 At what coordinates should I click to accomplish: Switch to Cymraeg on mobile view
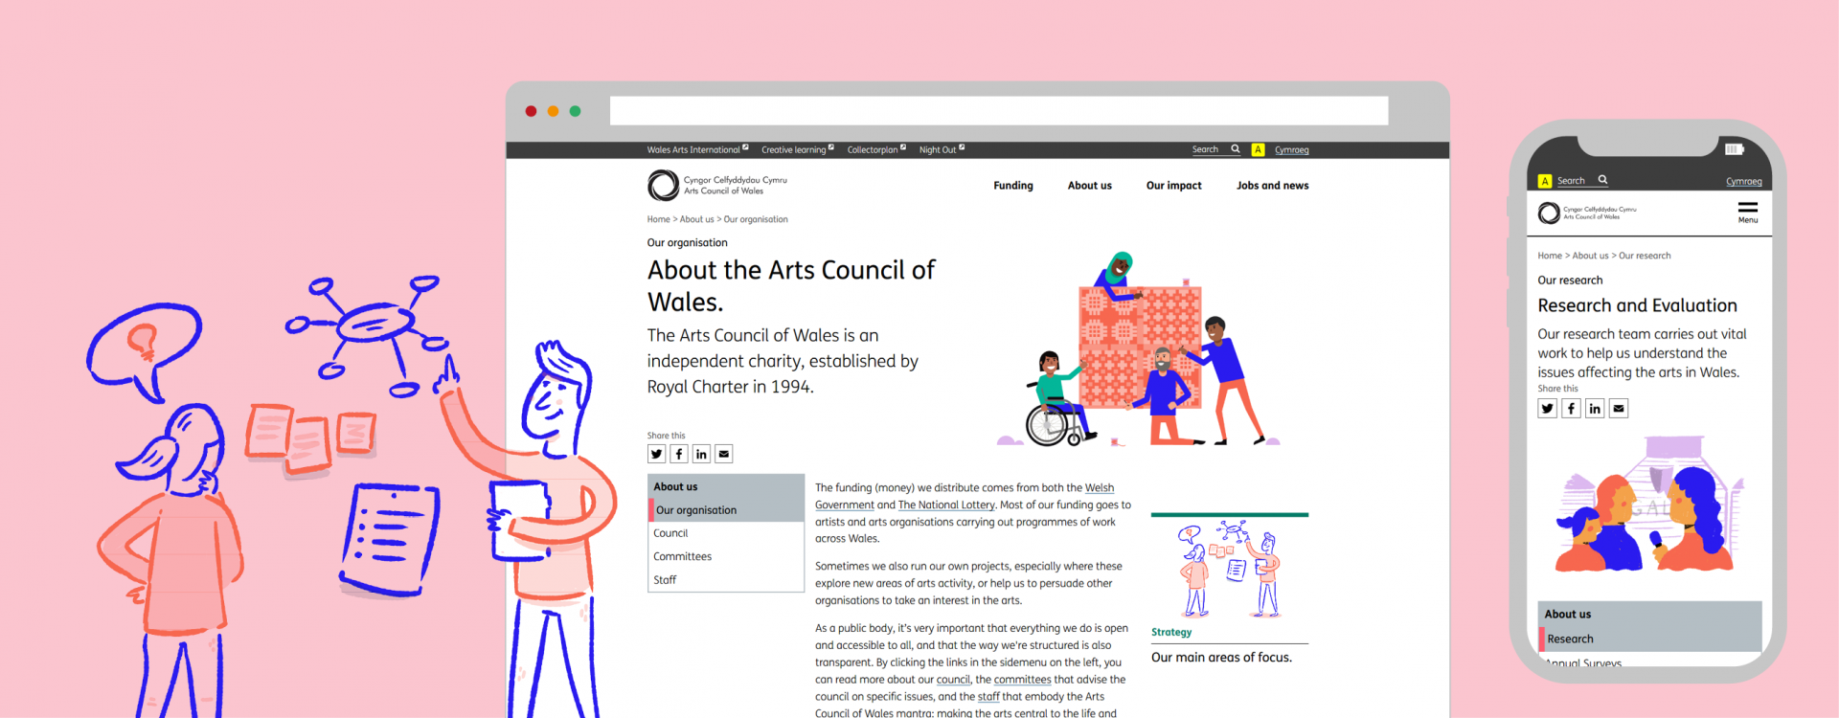click(1743, 182)
